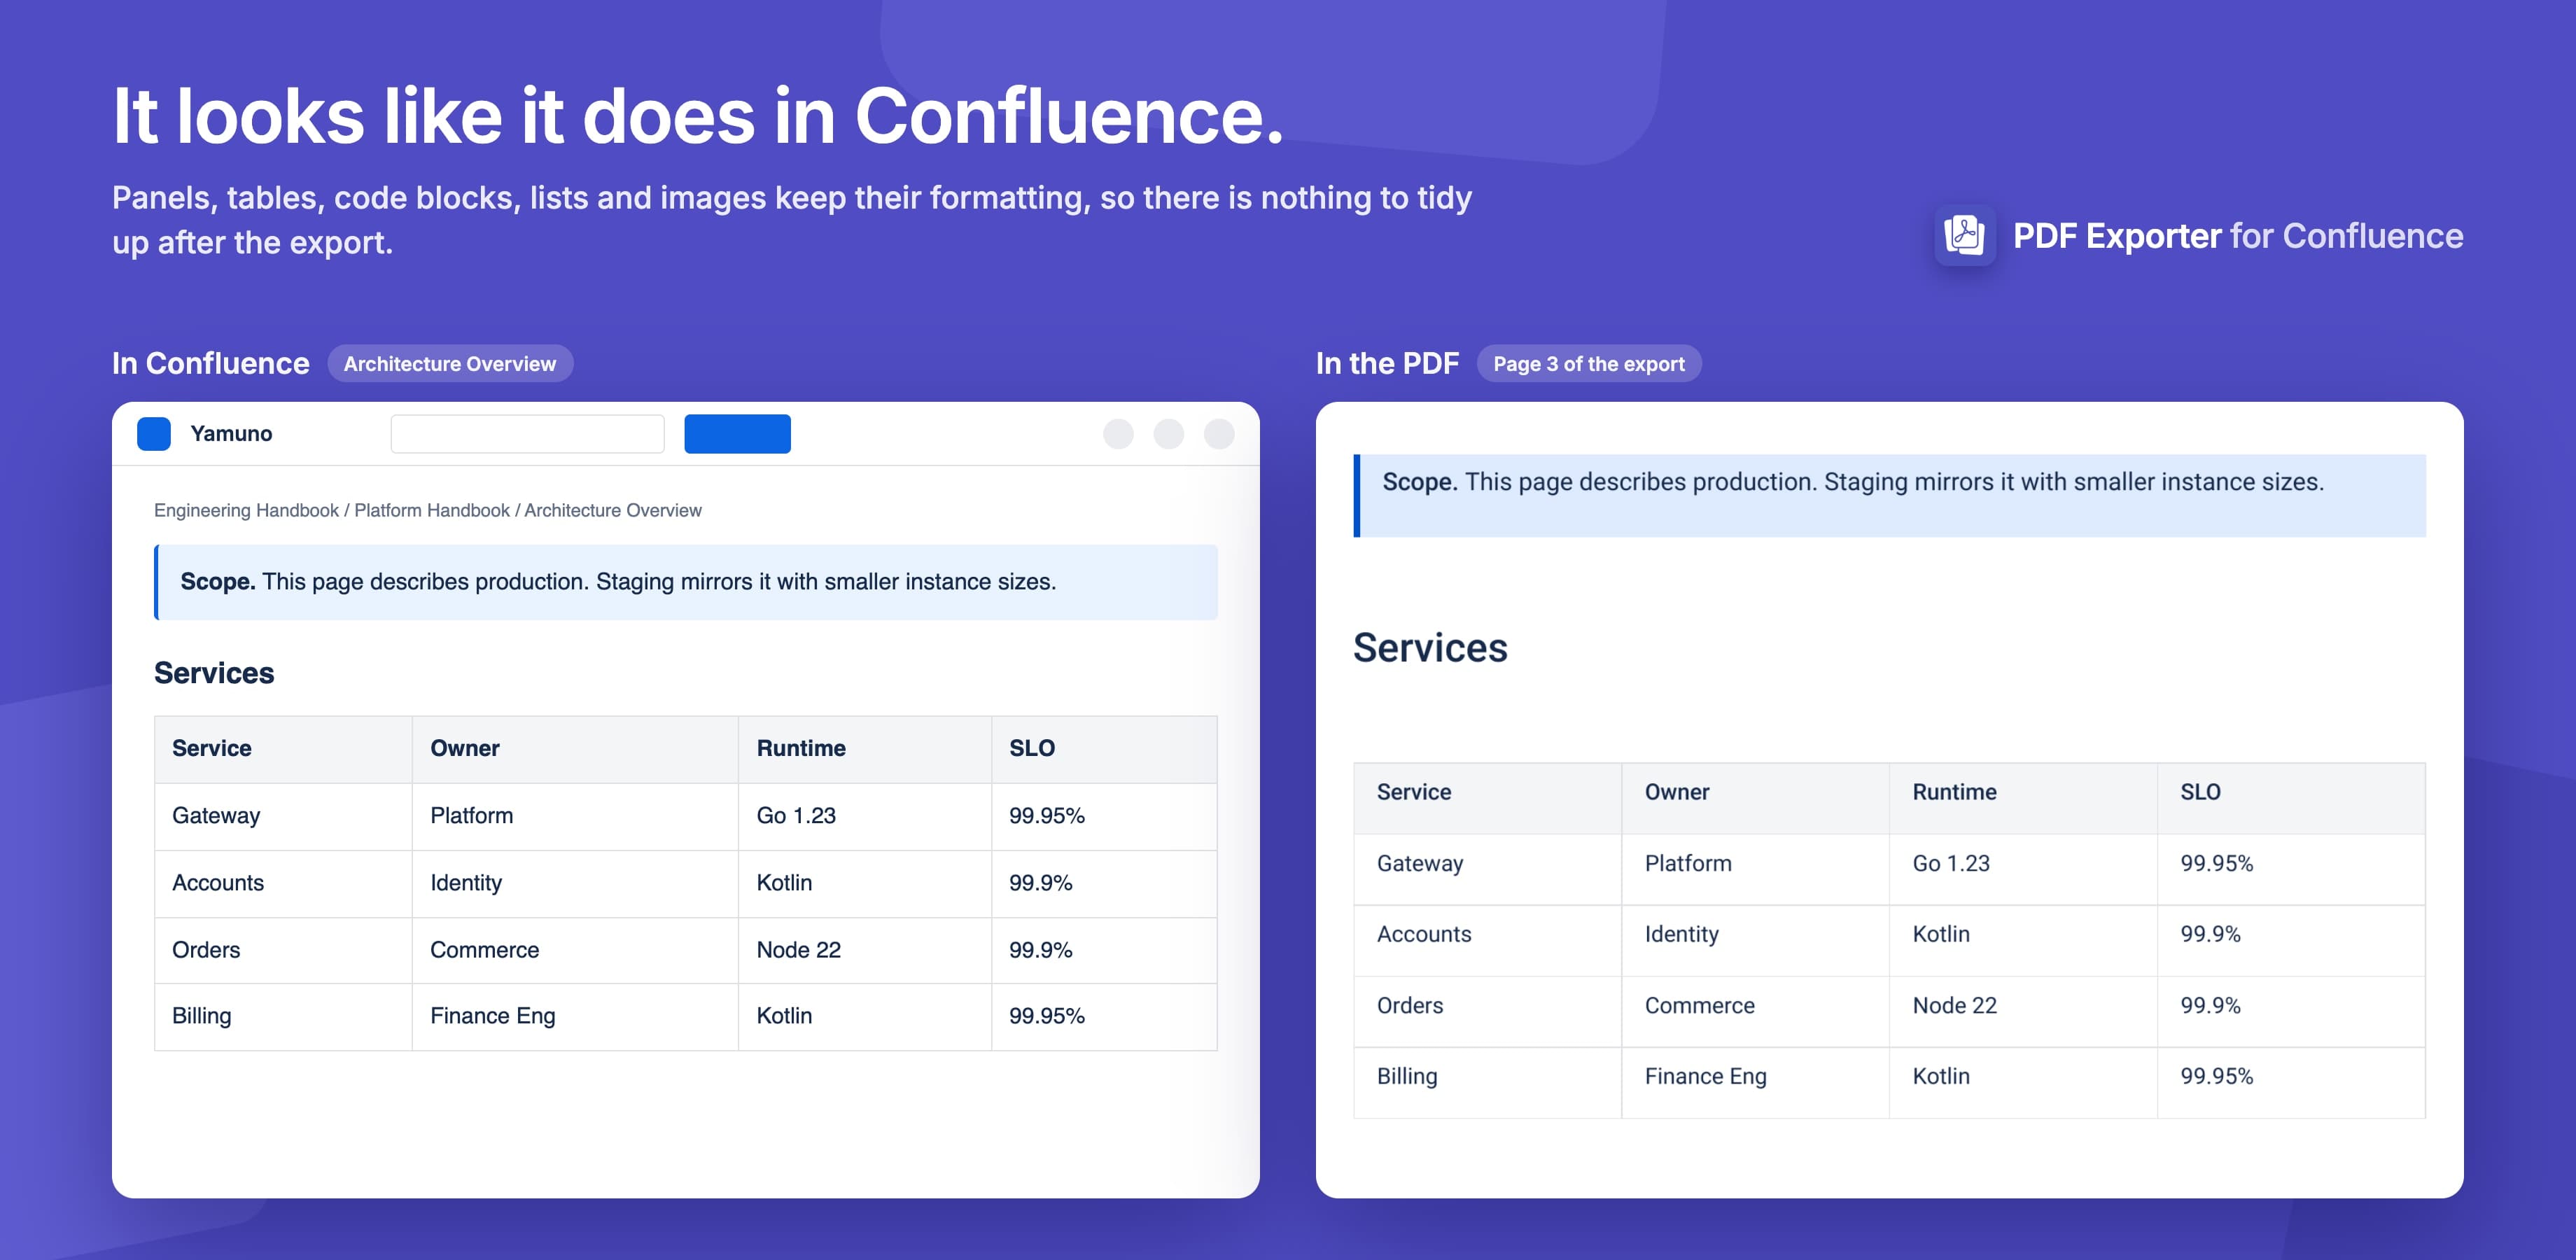Click the solid blue button next to the search field
Viewport: 2576px width, 1260px height.
point(737,434)
